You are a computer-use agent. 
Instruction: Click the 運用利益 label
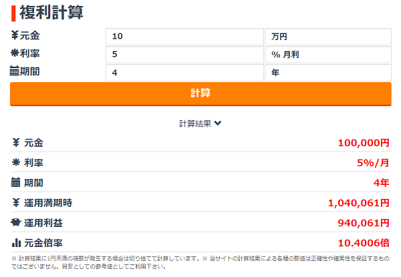tap(43, 223)
